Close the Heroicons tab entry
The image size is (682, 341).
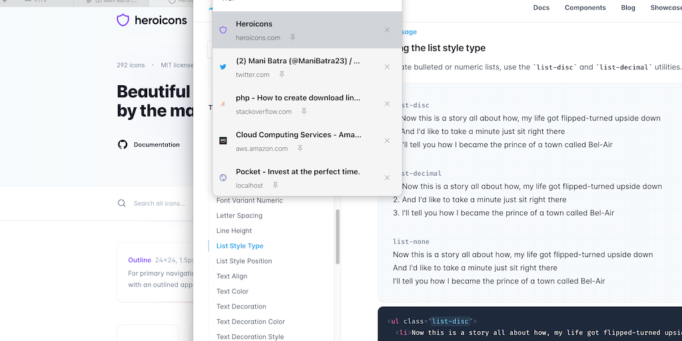click(387, 30)
